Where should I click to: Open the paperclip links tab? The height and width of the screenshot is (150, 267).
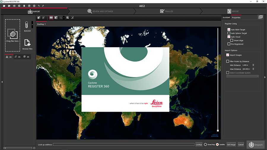[18, 57]
